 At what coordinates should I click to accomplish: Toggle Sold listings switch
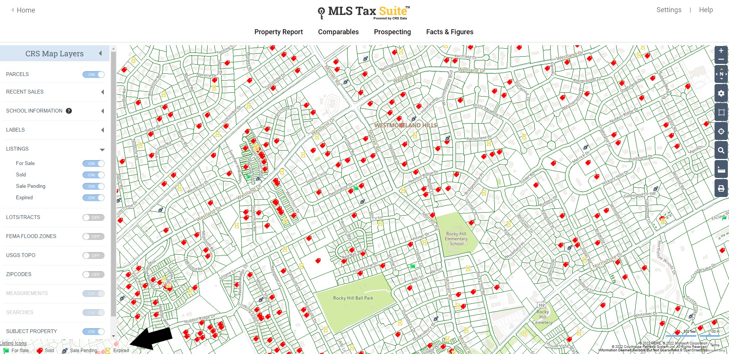point(94,175)
